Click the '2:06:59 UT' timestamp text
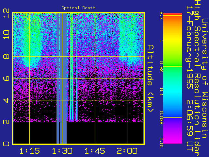Image resolution: width=209 pixels, height=157 pixels. coord(189,126)
